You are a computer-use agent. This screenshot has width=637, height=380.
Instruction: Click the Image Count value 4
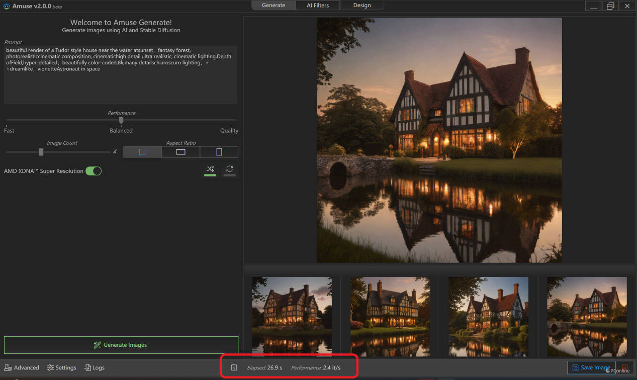click(115, 152)
